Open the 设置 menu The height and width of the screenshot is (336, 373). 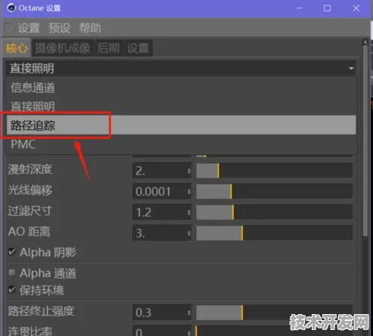tap(29, 28)
